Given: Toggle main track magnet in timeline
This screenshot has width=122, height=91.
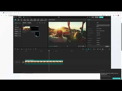Looking at the screenshot, I should [86, 49].
